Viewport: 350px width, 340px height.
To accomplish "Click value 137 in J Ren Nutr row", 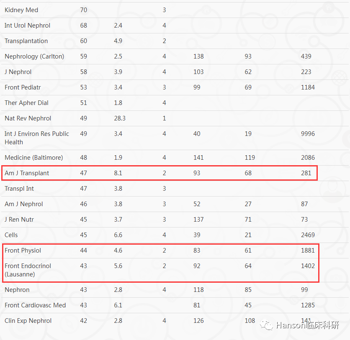I will [x=199, y=220].
